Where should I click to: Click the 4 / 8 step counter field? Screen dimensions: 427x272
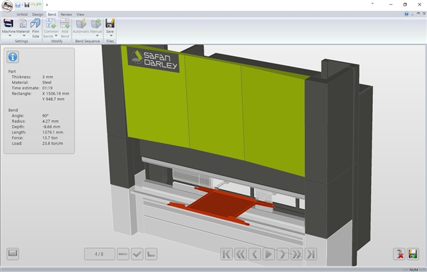99,254
